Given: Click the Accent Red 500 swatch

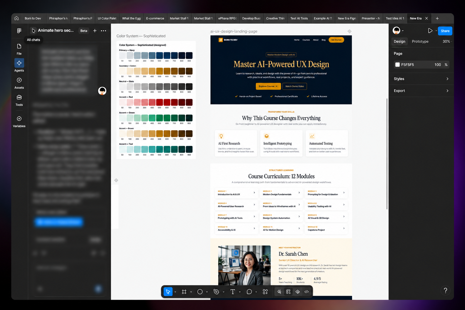Looking at the screenshot, I should 159,102.
